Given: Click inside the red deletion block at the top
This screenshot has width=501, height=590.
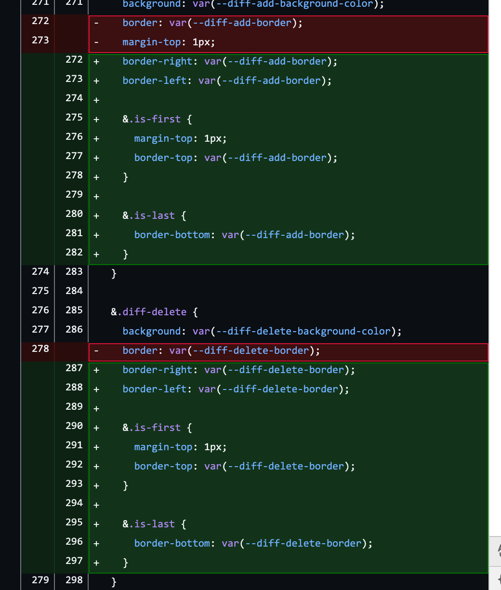Looking at the screenshot, I should pos(289,32).
